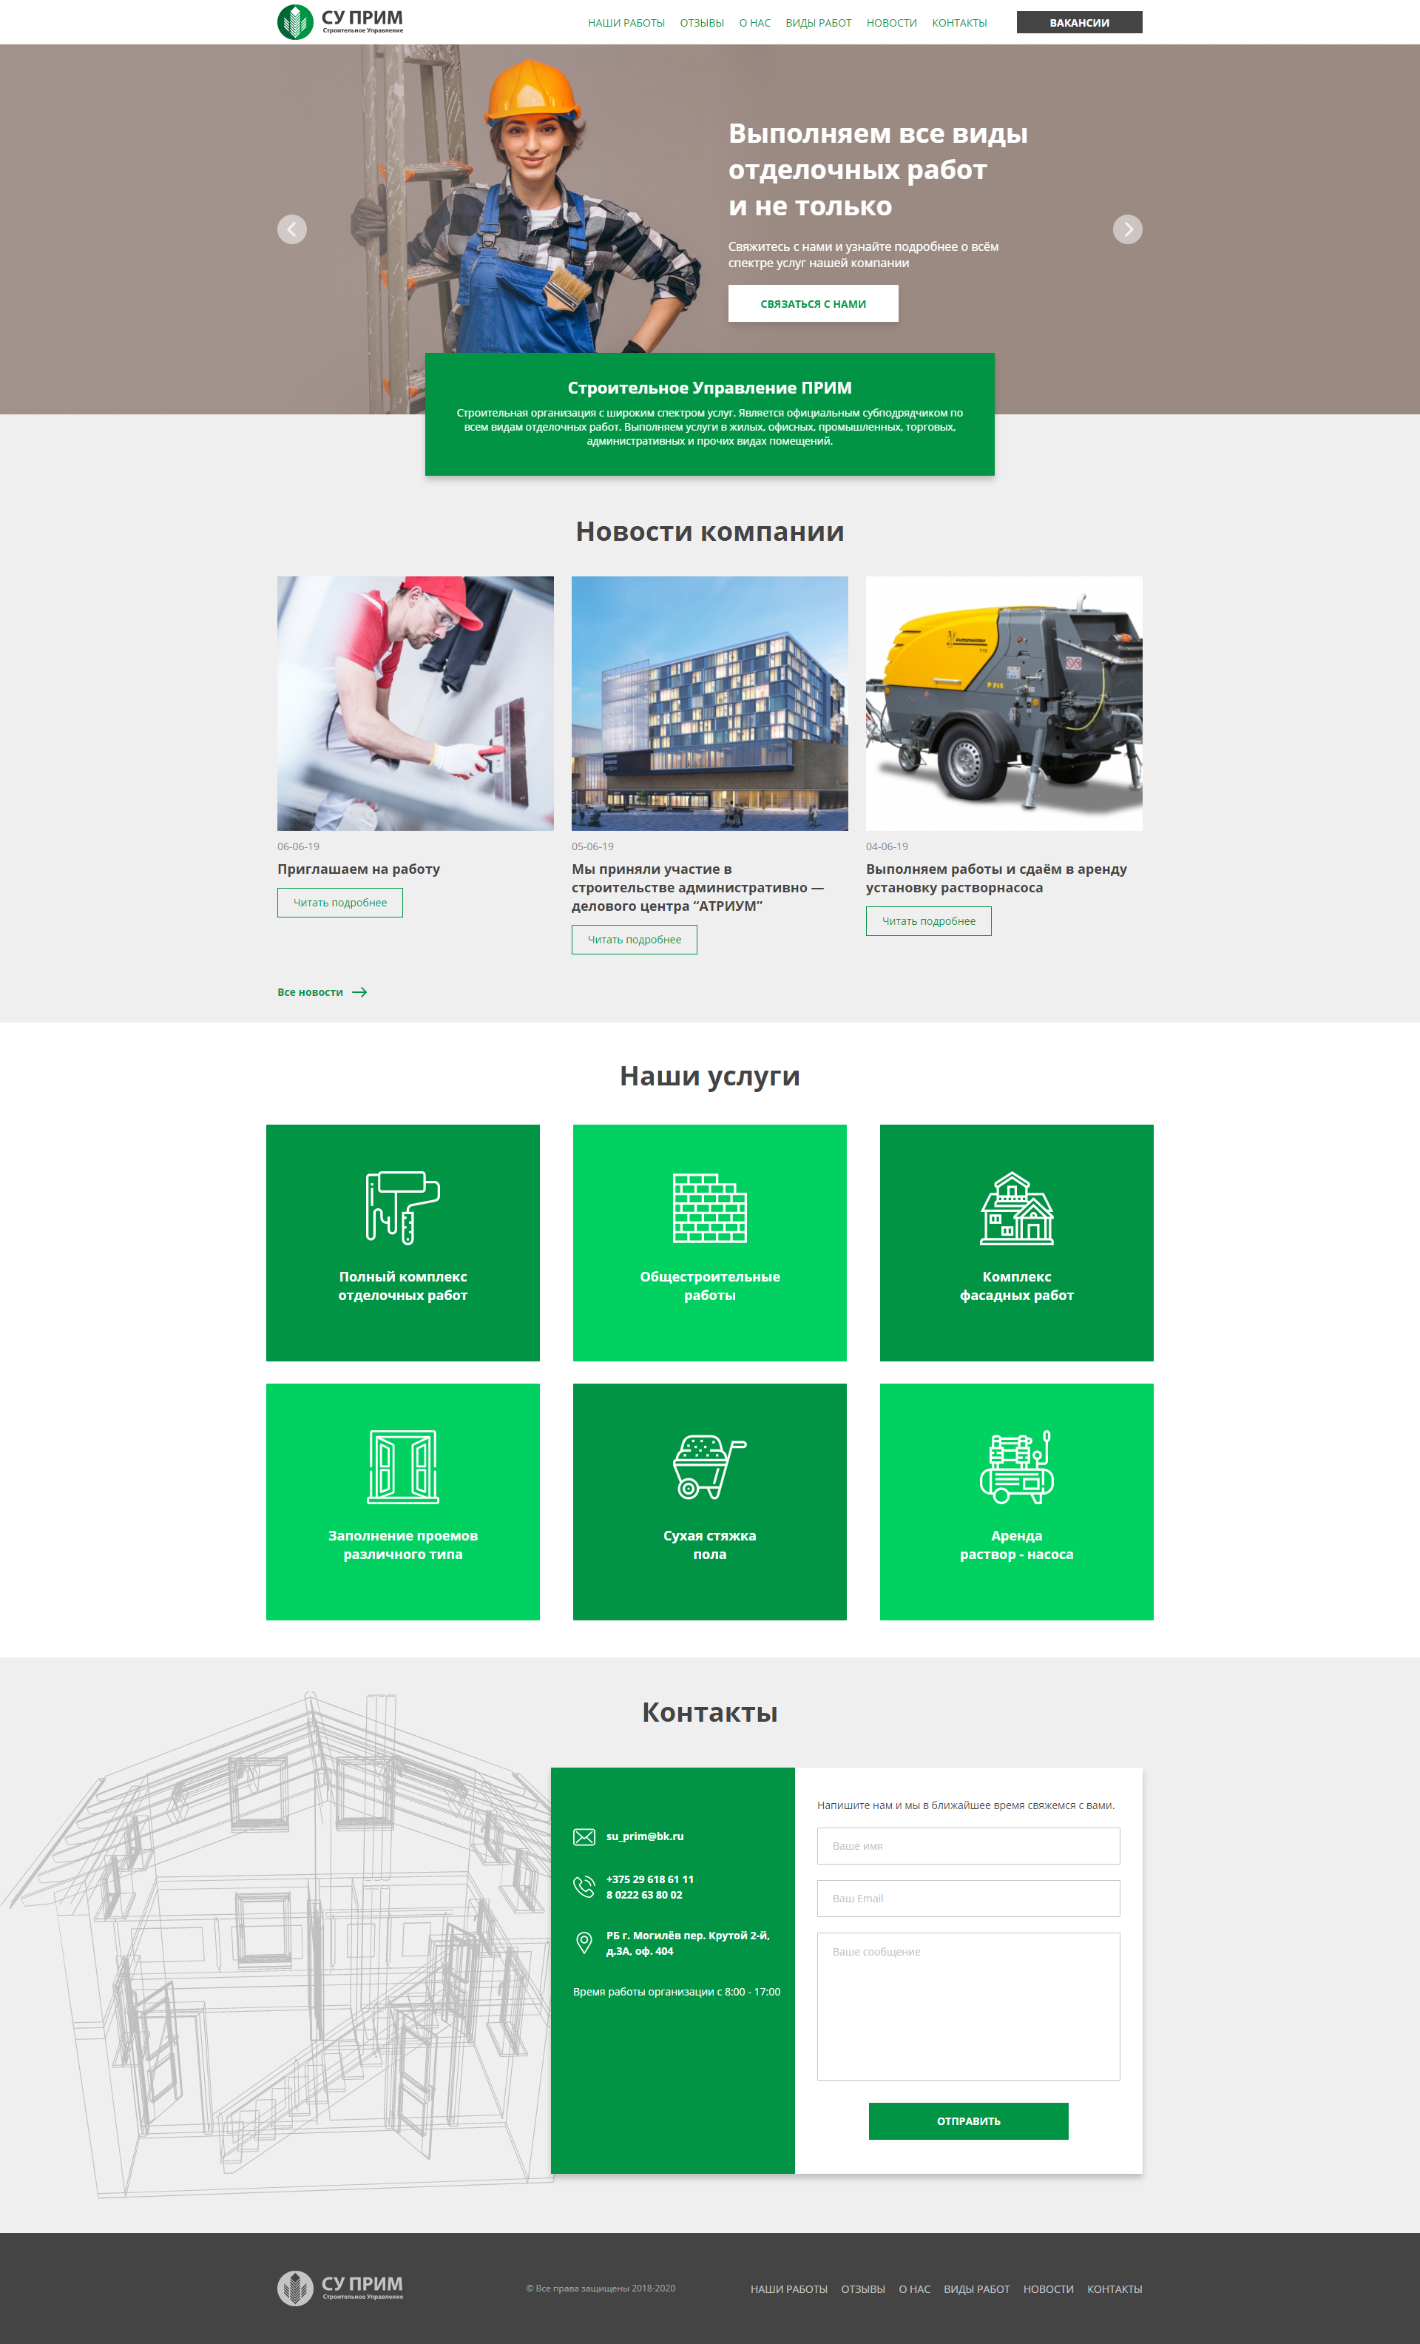Open Заполнение проемов различного типа card
The width and height of the screenshot is (1420, 2344).
coord(403,1501)
